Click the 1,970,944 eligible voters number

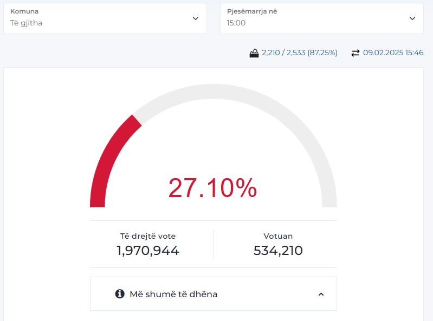pyautogui.click(x=148, y=251)
